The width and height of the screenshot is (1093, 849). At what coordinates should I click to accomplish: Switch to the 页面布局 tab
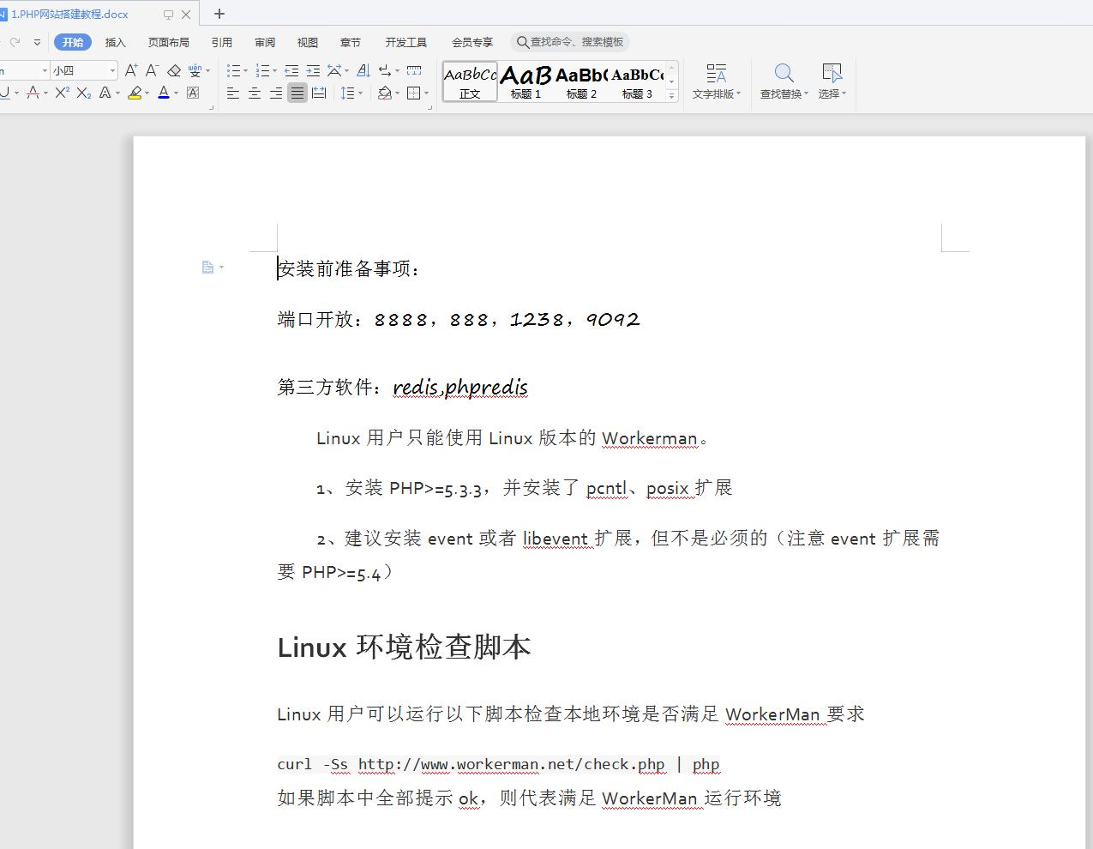(x=168, y=42)
